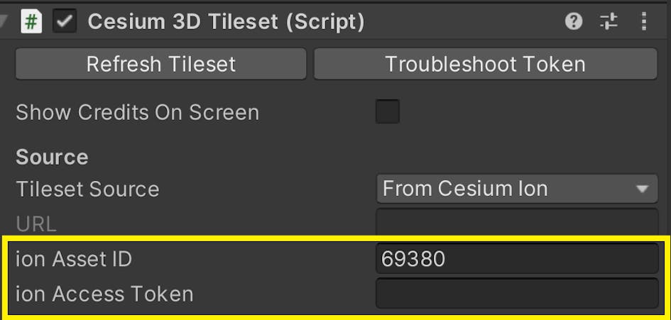The image size is (671, 320).
Task: Click the ion Asset ID label
Action: (74, 259)
